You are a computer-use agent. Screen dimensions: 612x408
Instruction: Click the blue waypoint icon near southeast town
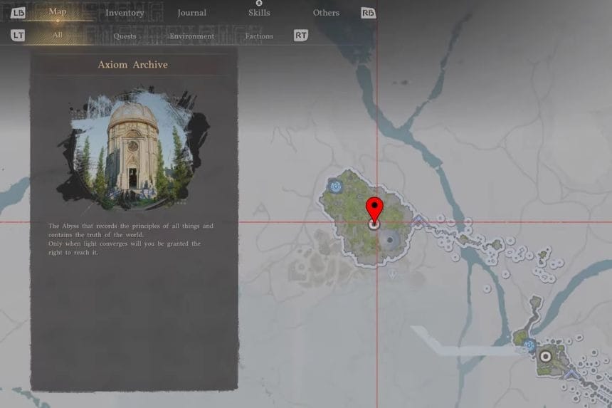(x=529, y=345)
